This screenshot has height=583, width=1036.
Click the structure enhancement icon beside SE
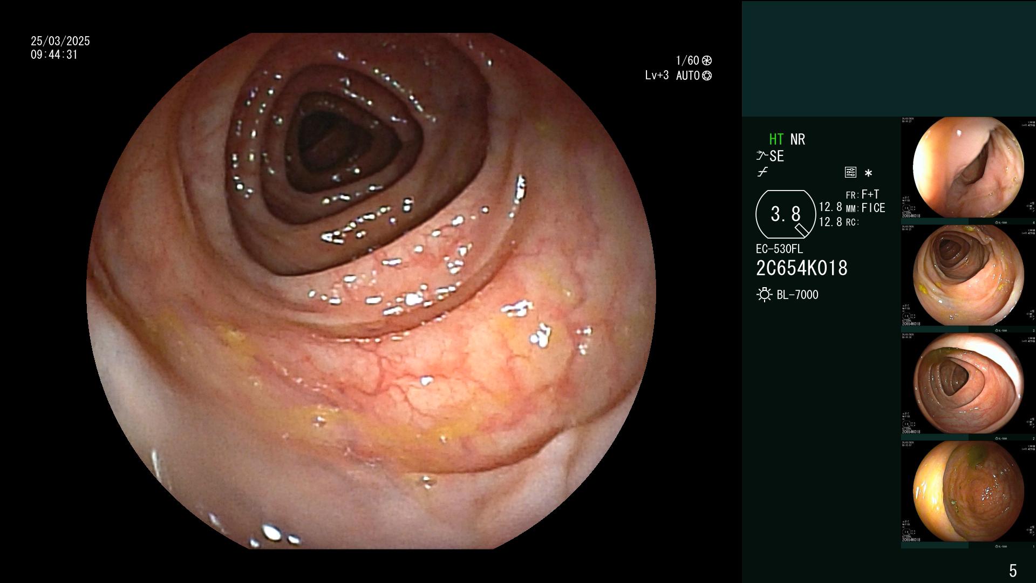click(x=761, y=156)
